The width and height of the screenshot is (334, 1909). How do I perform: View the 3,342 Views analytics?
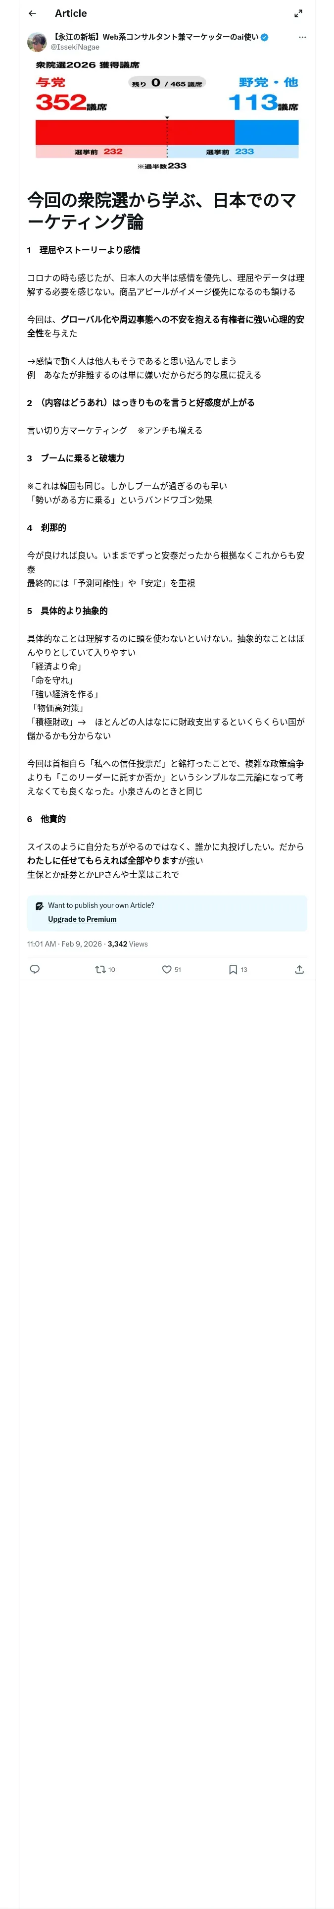127,944
